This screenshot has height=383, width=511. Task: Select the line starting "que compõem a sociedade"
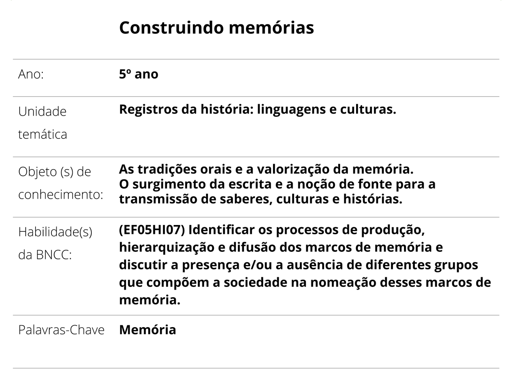click(x=305, y=282)
